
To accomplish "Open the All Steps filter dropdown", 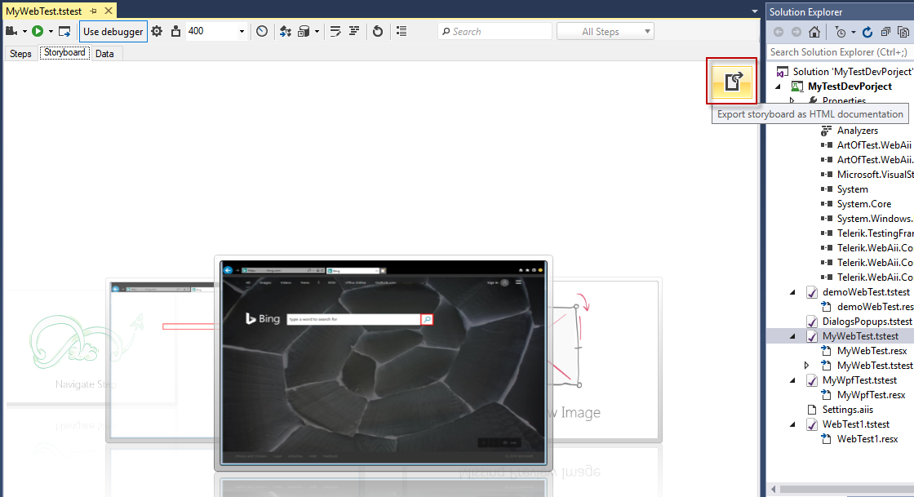I will click(x=606, y=32).
